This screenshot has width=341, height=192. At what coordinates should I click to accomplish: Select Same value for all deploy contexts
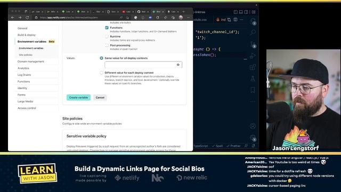tap(101, 58)
